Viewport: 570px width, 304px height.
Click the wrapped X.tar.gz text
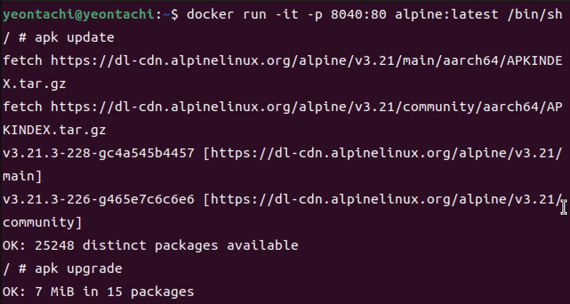click(x=34, y=84)
